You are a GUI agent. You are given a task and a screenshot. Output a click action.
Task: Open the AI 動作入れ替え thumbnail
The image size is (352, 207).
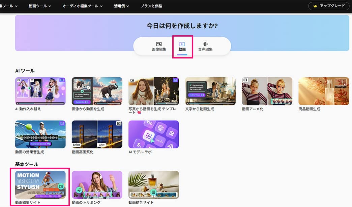tap(40, 91)
